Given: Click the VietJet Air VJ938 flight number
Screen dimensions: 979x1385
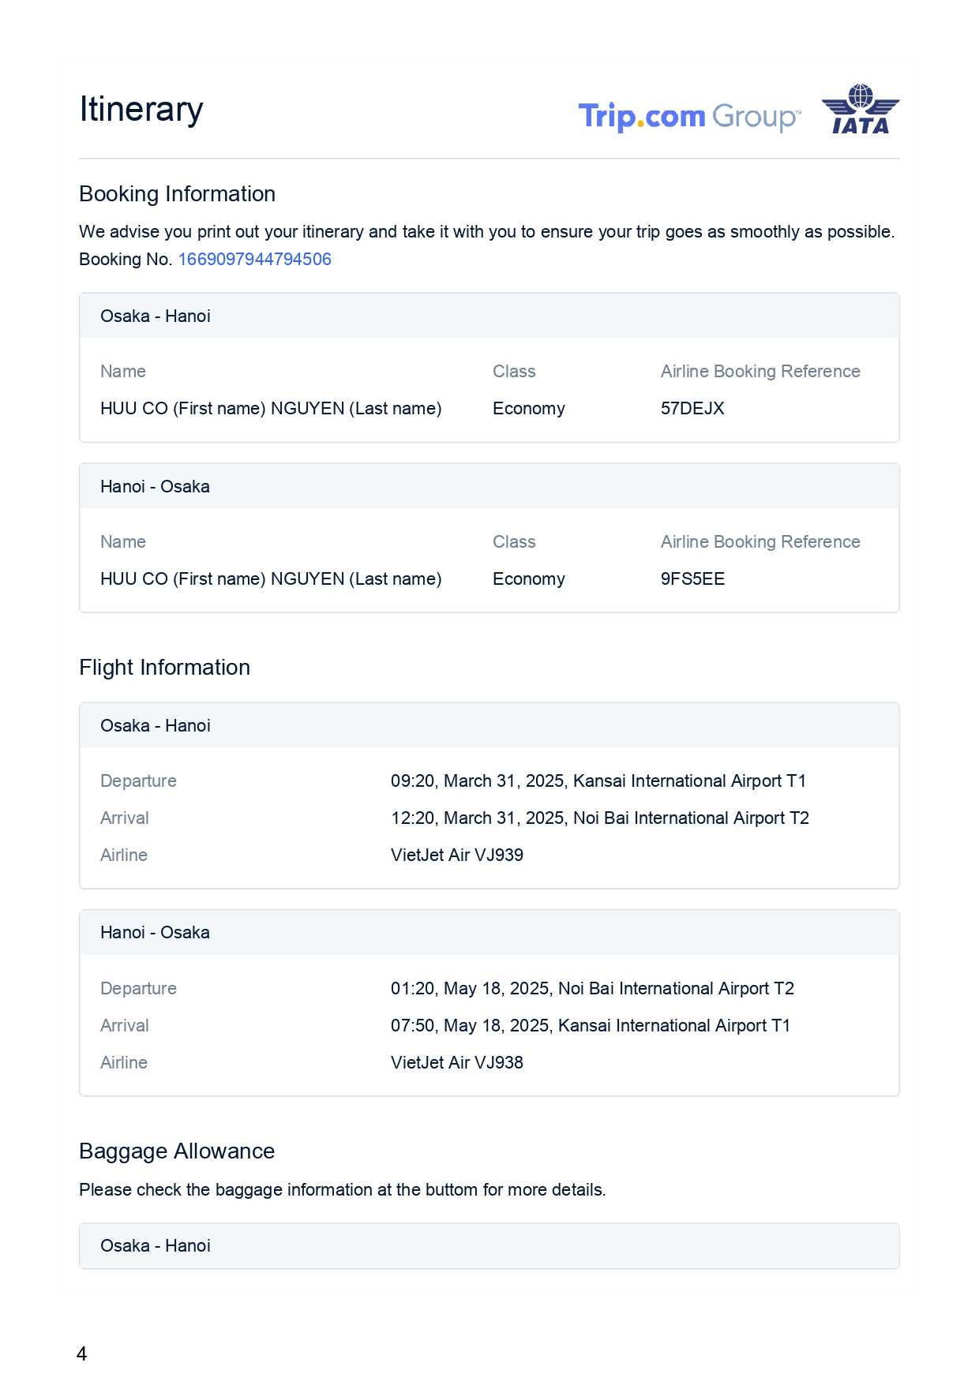Looking at the screenshot, I should [x=456, y=1063].
